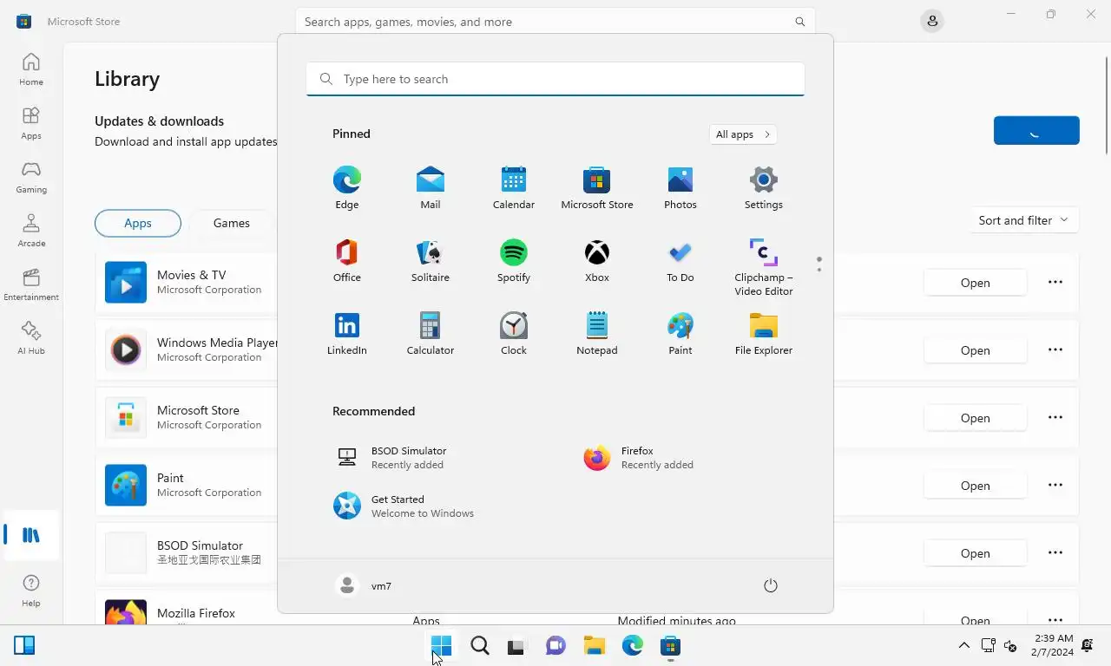Open Xbox pinned app
Image resolution: width=1111 pixels, height=666 pixels.
[x=597, y=261]
